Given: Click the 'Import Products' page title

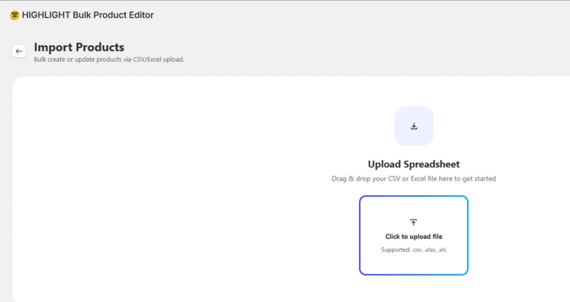Looking at the screenshot, I should click(79, 47).
